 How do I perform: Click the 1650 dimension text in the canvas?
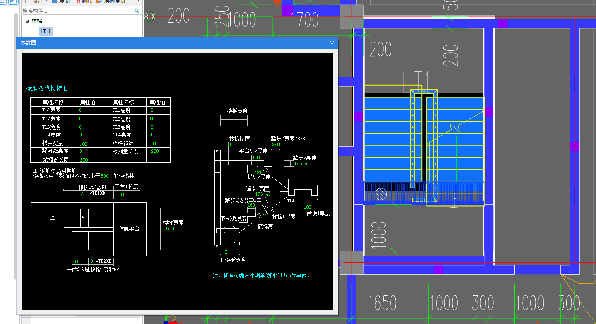coord(382,303)
